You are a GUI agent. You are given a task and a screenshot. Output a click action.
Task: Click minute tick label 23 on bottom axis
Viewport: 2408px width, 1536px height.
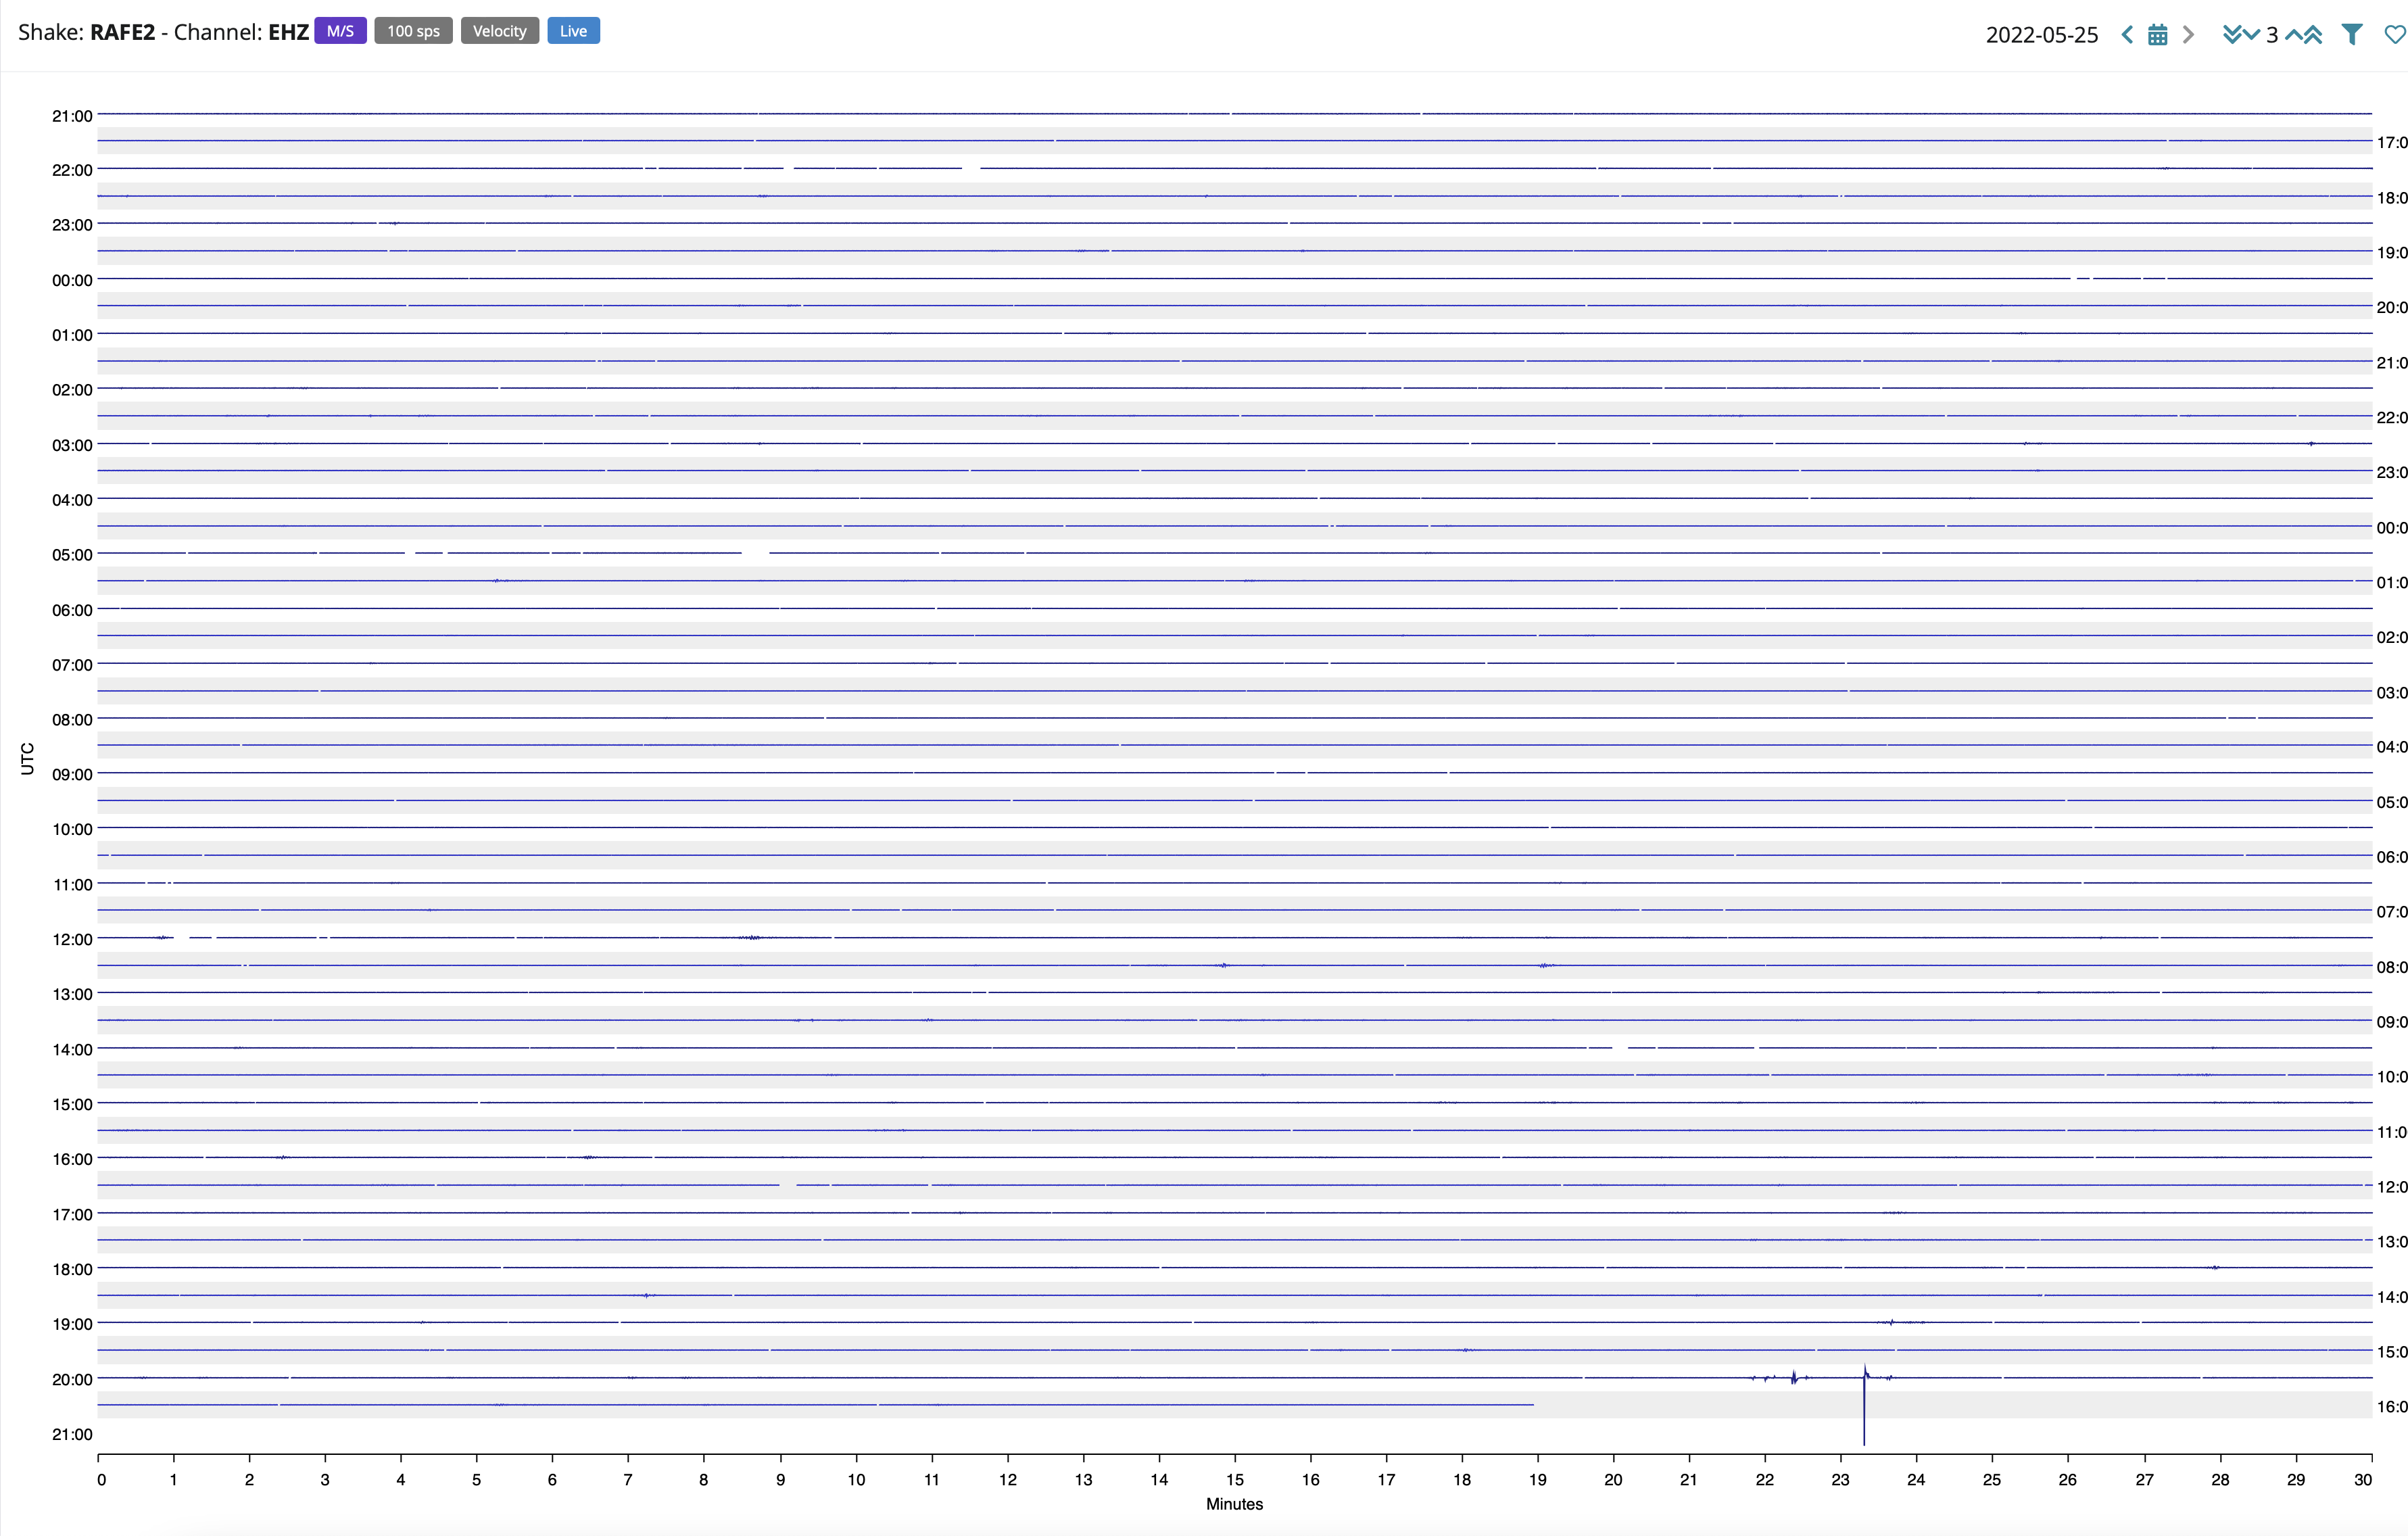(x=1840, y=1480)
